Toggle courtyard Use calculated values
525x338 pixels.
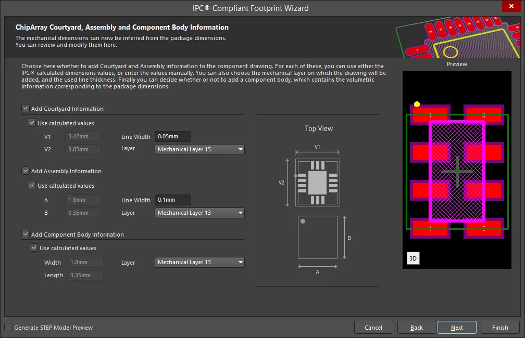click(x=32, y=123)
